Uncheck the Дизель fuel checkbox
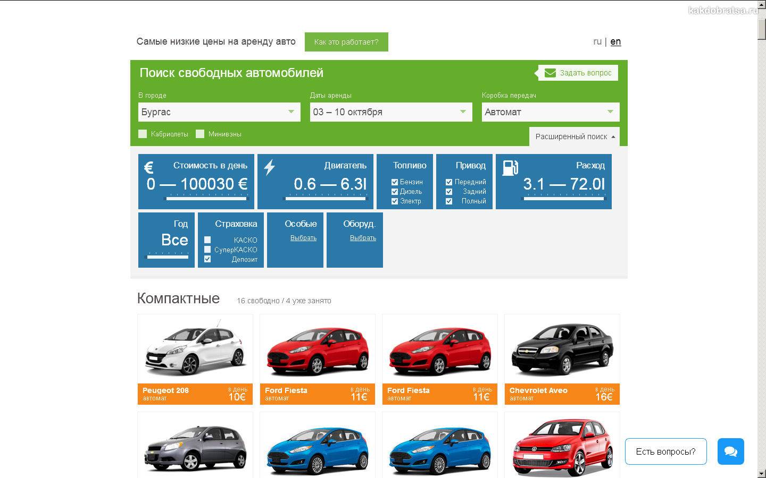Image resolution: width=766 pixels, height=478 pixels. [x=395, y=192]
